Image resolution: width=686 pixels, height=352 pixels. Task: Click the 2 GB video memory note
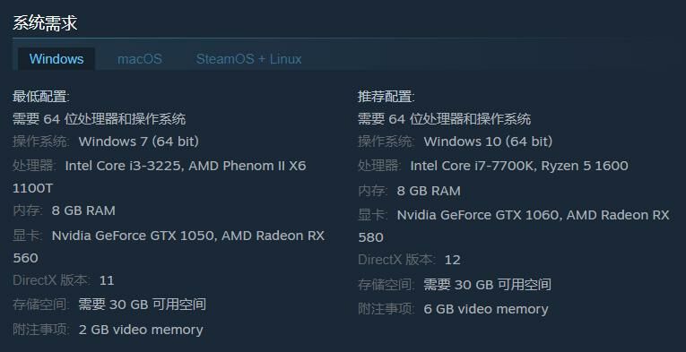coord(141,330)
